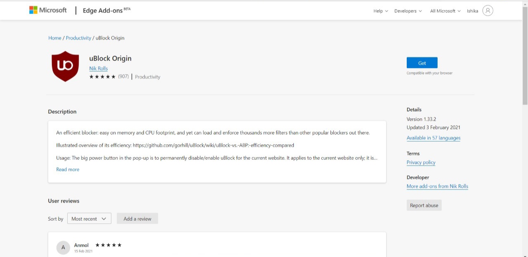
Task: Click the Add a review button
Action: coord(137,219)
